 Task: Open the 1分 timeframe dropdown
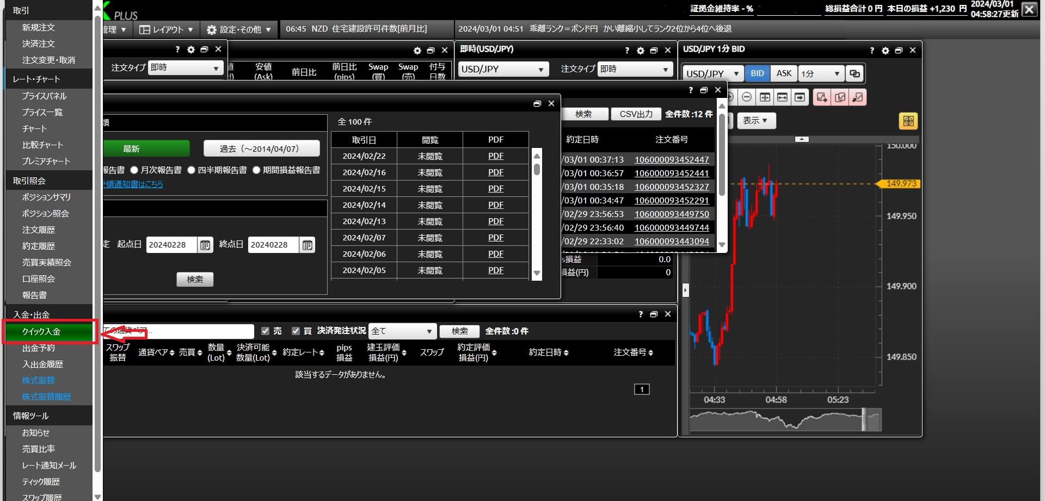(820, 73)
